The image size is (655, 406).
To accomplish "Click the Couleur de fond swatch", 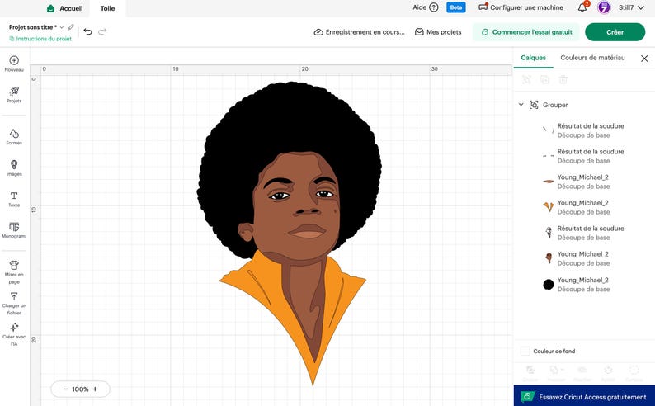I will click(x=525, y=351).
